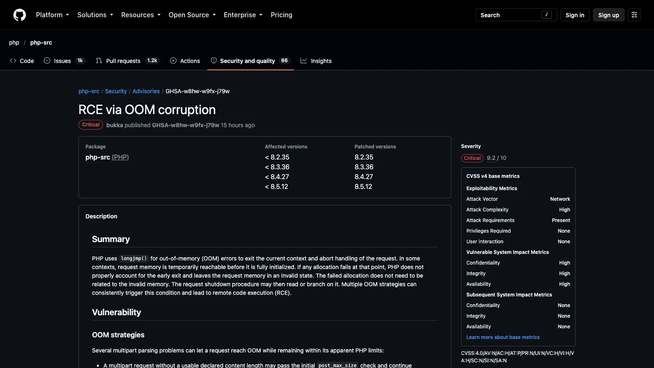The width and height of the screenshot is (654, 368).
Task: Click the Actions play icon
Action: (173, 61)
